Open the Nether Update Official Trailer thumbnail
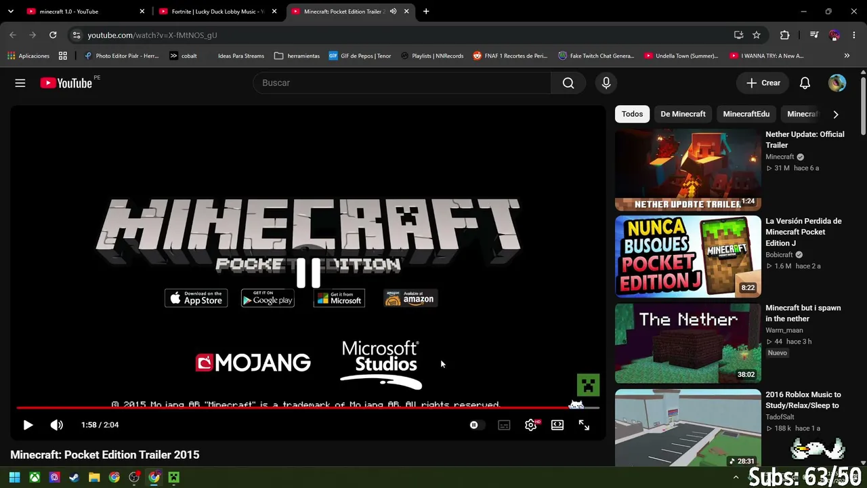867x488 pixels. tap(688, 170)
